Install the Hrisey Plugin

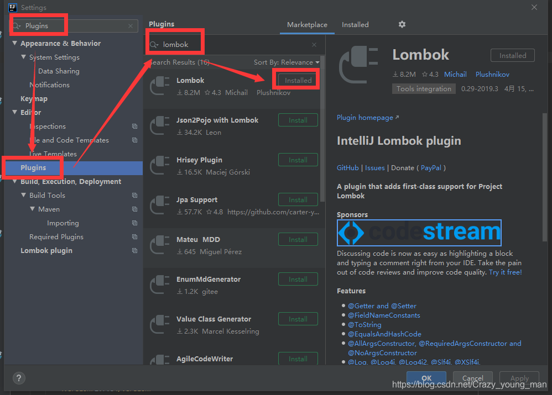298,160
